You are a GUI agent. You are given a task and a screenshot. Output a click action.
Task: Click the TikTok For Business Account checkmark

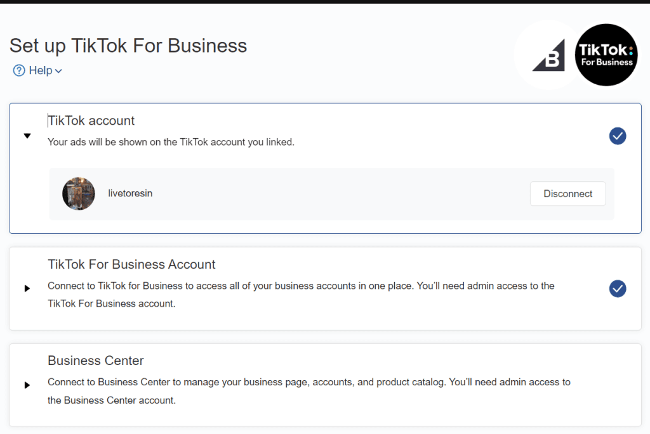(x=617, y=288)
